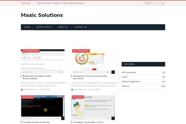Open Solutions category in sidebar

pyautogui.click(x=126, y=86)
